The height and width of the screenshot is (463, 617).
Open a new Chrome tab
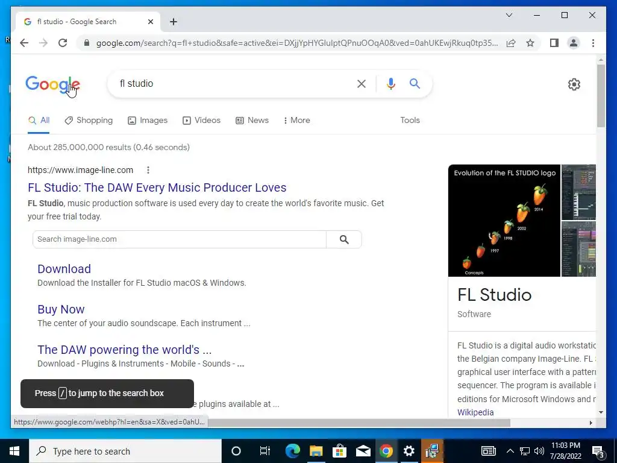click(173, 22)
